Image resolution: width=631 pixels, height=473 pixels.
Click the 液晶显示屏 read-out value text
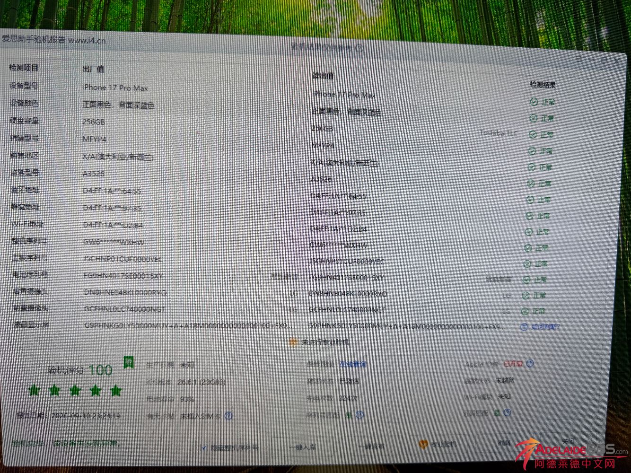coord(406,326)
